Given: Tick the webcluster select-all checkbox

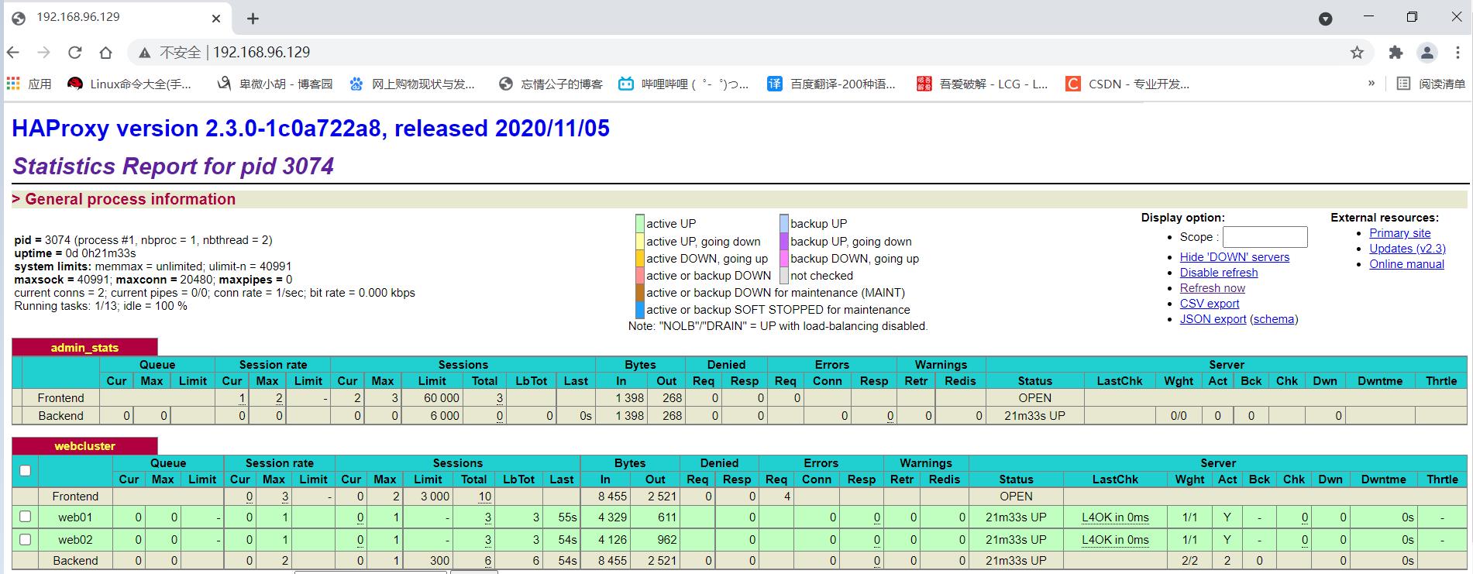Looking at the screenshot, I should (25, 470).
